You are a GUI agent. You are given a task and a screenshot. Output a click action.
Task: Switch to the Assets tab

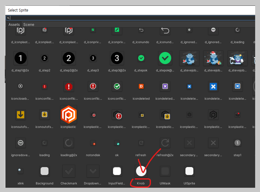tap(14, 24)
